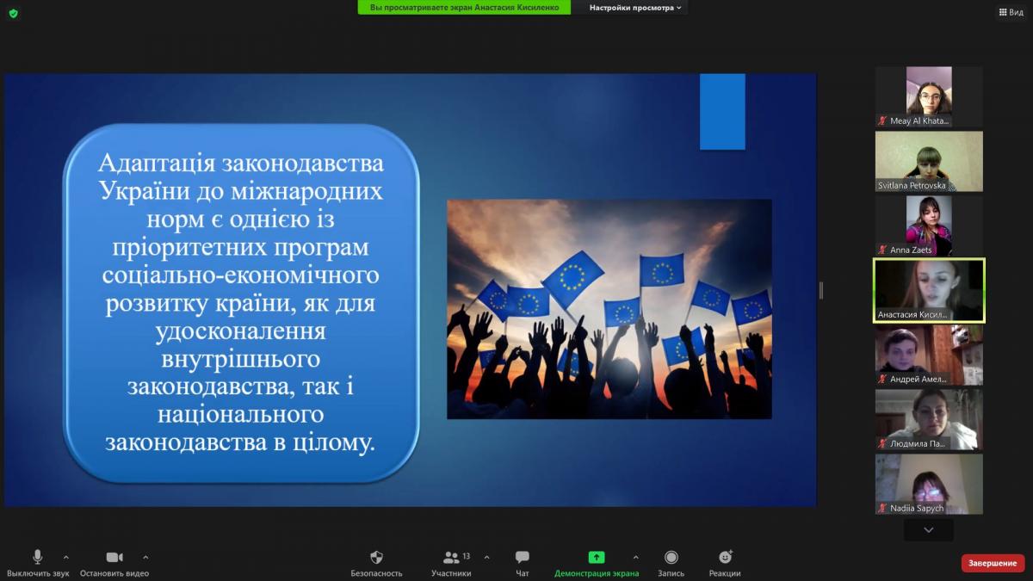Click the green Демонстрация экрана share button
Image resolution: width=1033 pixels, height=581 pixels.
coord(597,563)
